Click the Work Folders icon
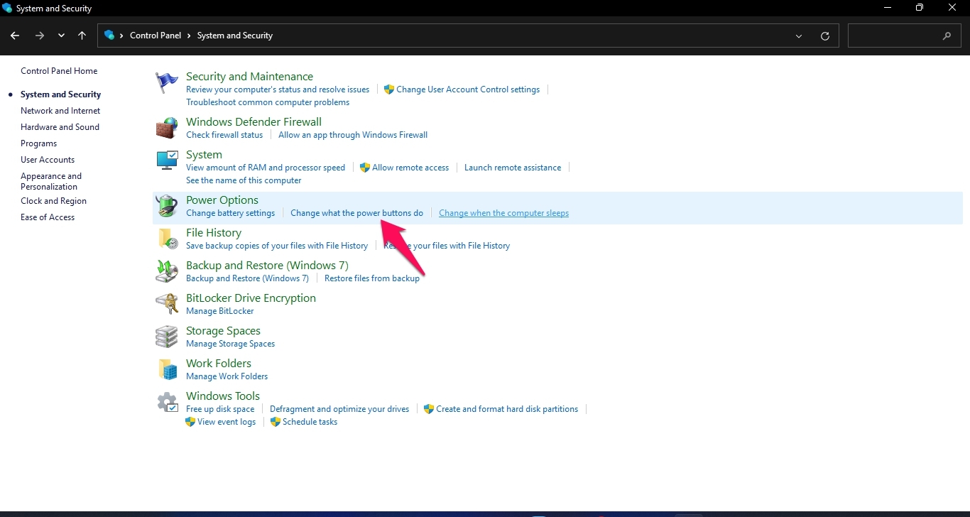 click(x=167, y=369)
